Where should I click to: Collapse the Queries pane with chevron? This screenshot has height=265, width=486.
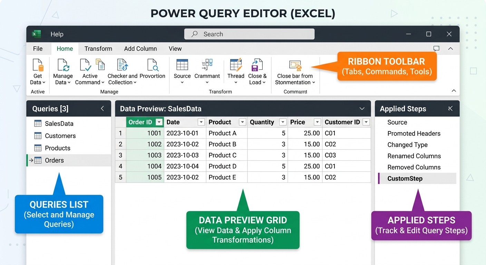pyautogui.click(x=103, y=109)
